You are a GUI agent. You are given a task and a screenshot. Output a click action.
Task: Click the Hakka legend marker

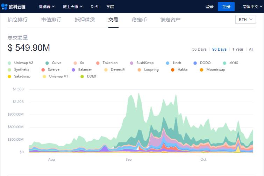tap(173, 70)
